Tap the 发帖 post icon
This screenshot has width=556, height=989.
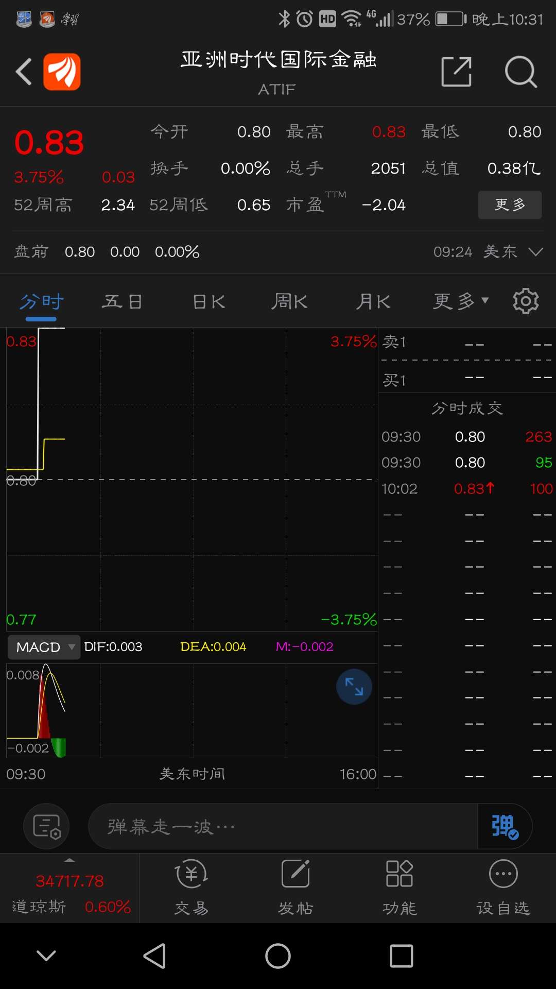(x=296, y=888)
